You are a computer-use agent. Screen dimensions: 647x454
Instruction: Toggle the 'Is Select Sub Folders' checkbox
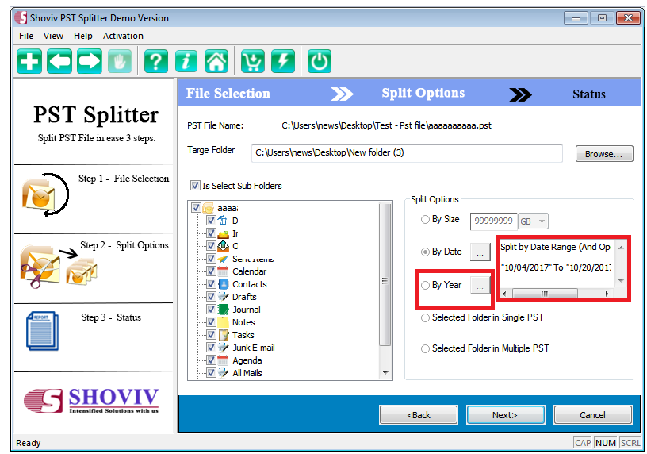[195, 186]
